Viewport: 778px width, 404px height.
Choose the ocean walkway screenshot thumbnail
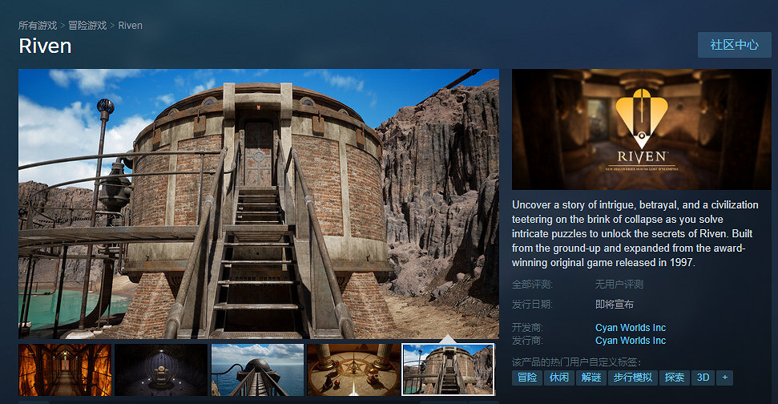pyautogui.click(x=257, y=370)
